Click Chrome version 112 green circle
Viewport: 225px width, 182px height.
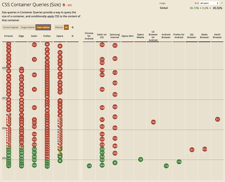9,166
